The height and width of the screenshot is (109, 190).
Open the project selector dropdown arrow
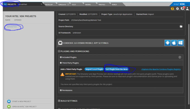click(x=41, y=4)
